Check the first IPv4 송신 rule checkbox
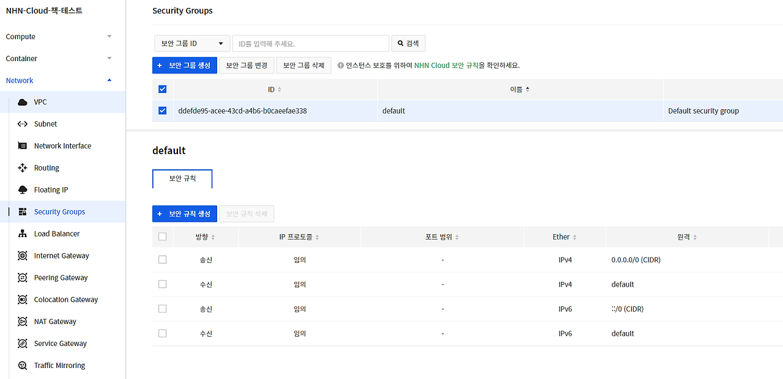The height and width of the screenshot is (379, 783). click(162, 259)
